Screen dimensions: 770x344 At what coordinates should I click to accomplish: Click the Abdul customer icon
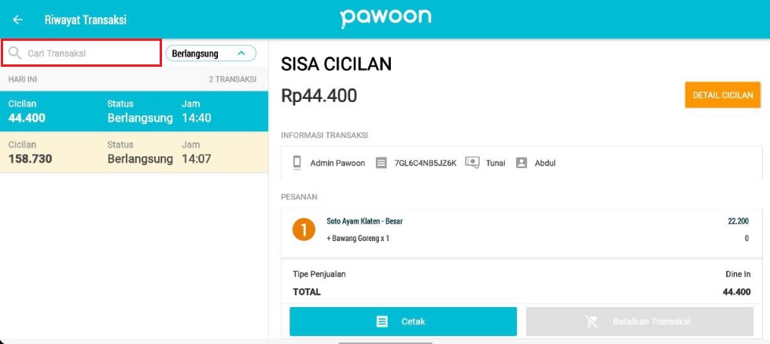521,163
